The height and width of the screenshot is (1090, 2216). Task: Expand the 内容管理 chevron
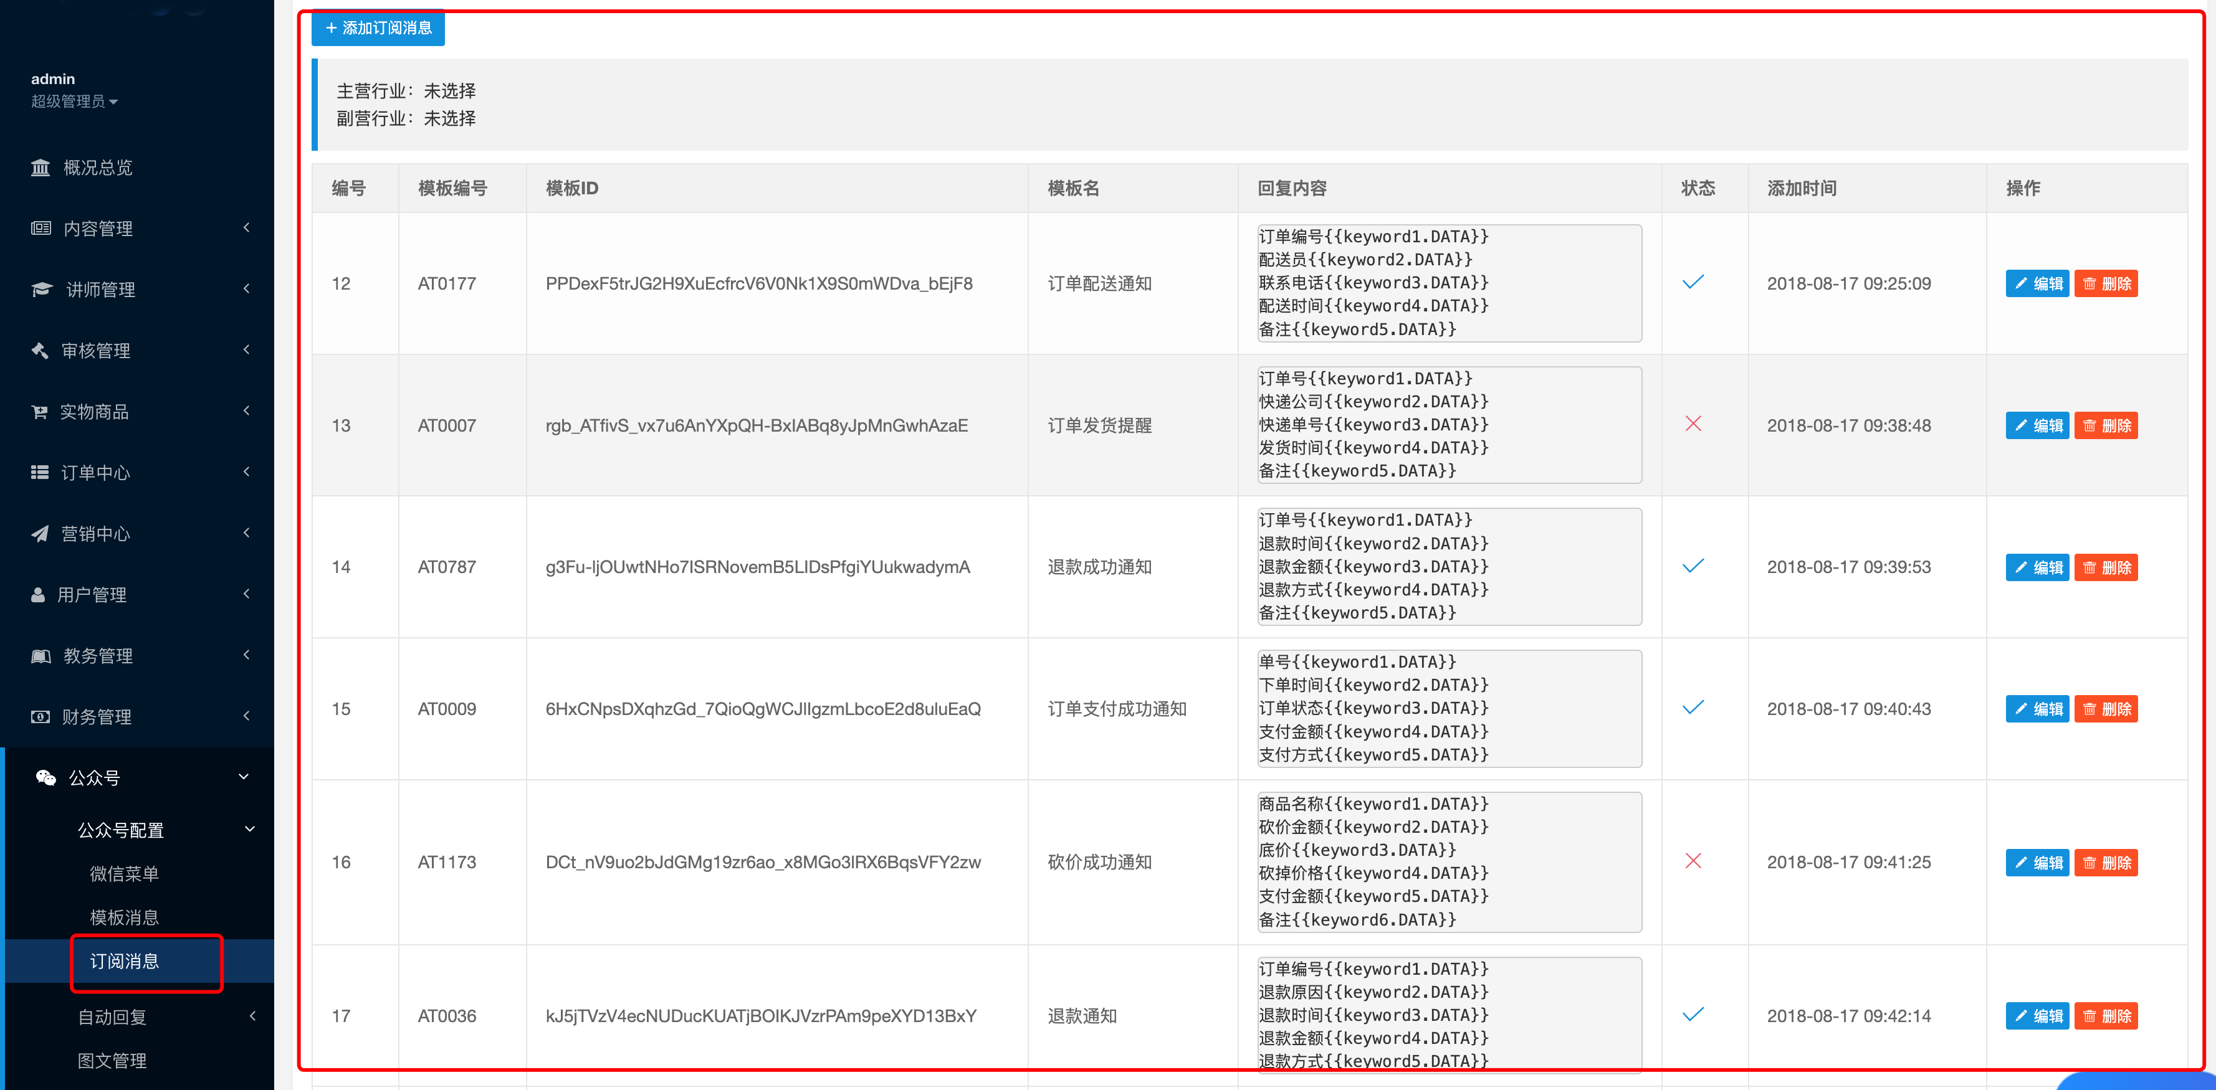tap(247, 227)
